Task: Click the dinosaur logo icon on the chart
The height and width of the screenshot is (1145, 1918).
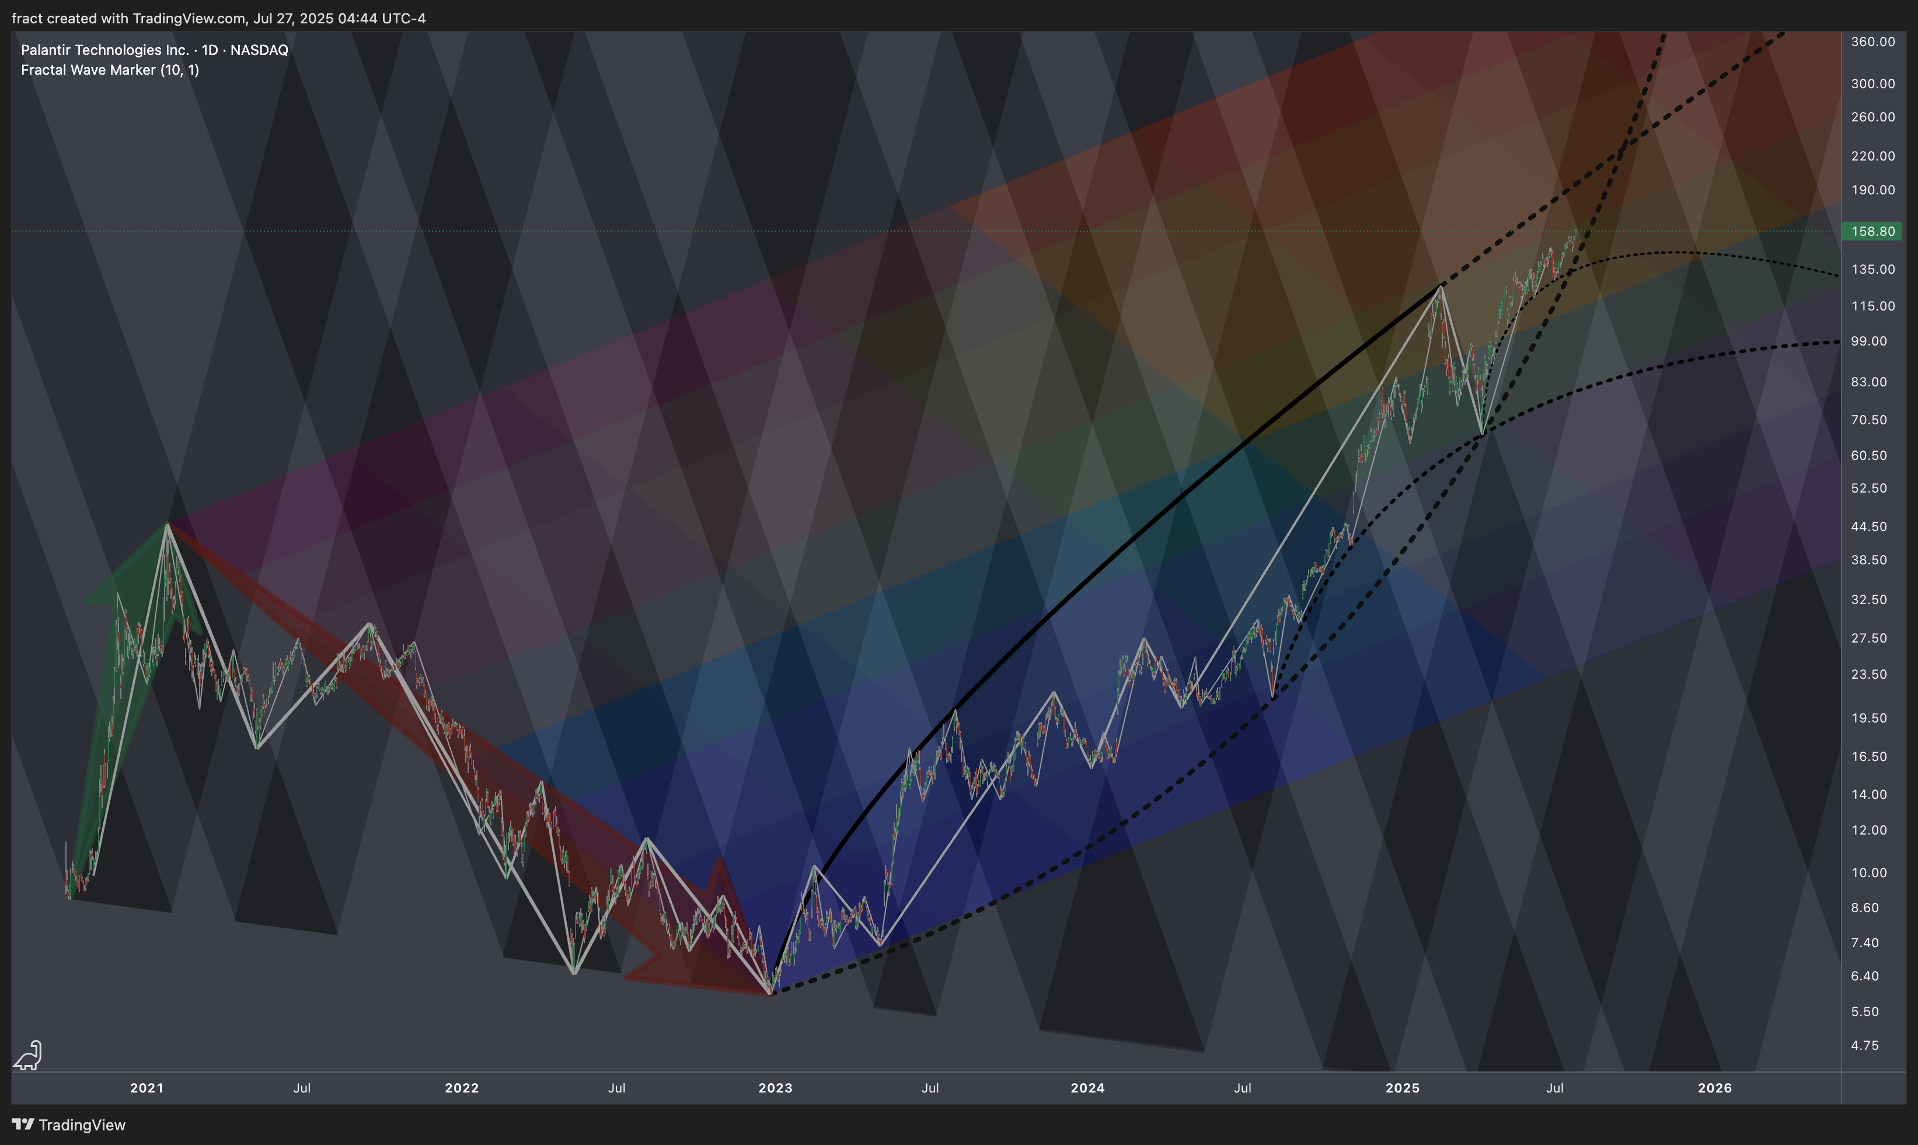Action: pyautogui.click(x=28, y=1055)
